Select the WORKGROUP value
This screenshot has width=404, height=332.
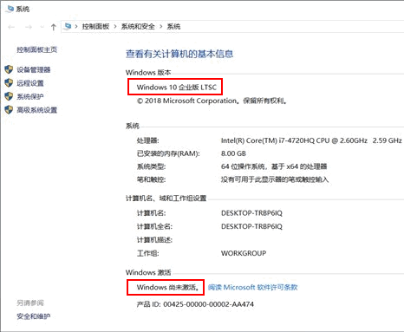244,253
